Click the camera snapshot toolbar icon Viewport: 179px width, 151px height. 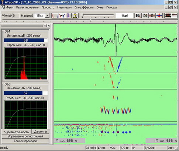[145, 16]
